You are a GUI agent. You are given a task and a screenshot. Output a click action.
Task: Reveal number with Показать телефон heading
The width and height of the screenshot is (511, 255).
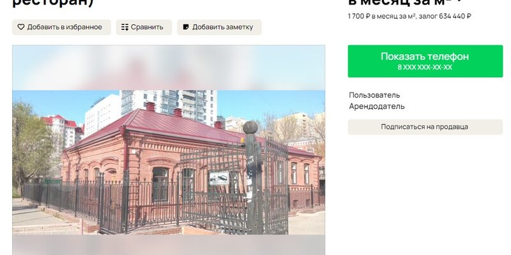point(425,56)
